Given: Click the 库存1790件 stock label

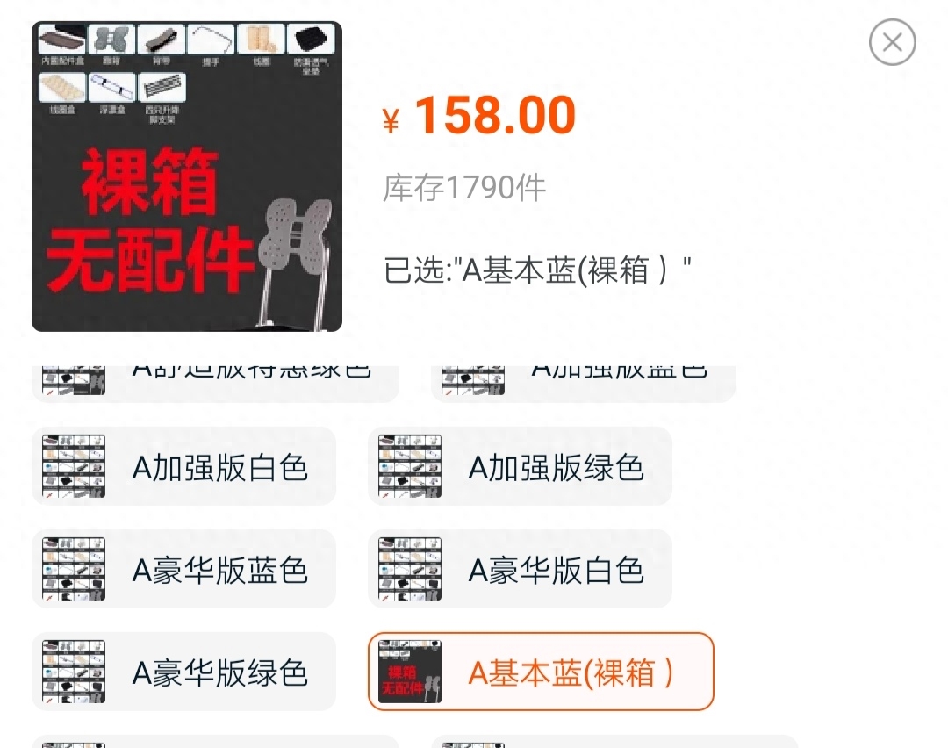Looking at the screenshot, I should click(x=464, y=188).
